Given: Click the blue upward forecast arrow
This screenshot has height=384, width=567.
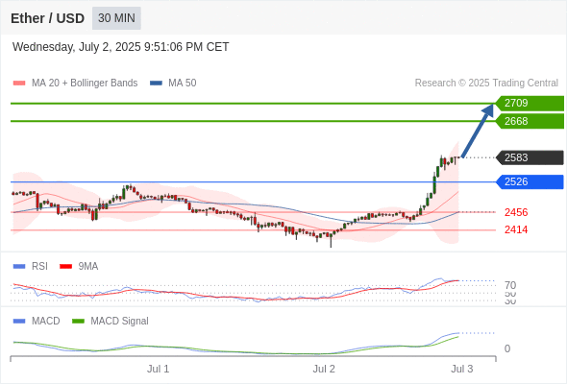Looking at the screenshot, I should pos(478,131).
